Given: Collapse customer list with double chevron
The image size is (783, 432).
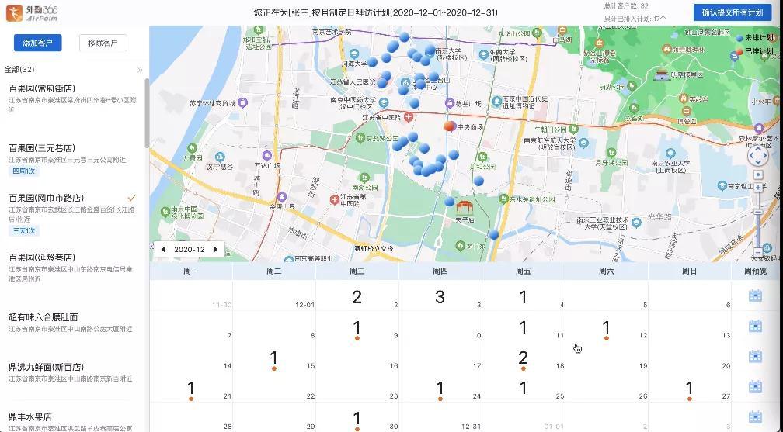Looking at the screenshot, I should pyautogui.click(x=140, y=70).
